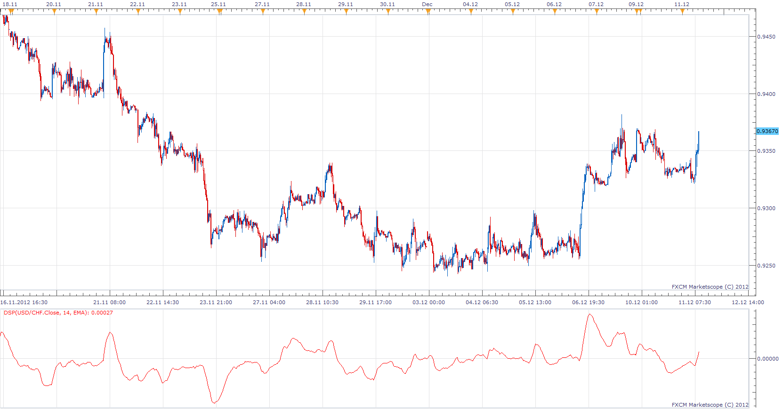Click the orange marker under 05.12
Image resolution: width=783 pixels, height=409 pixels.
click(513, 11)
